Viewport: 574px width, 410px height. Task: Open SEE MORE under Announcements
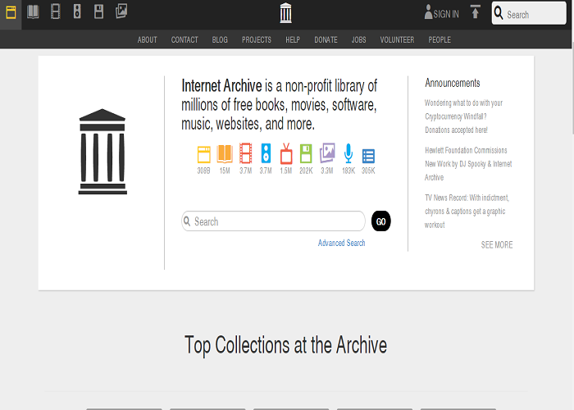coord(497,244)
